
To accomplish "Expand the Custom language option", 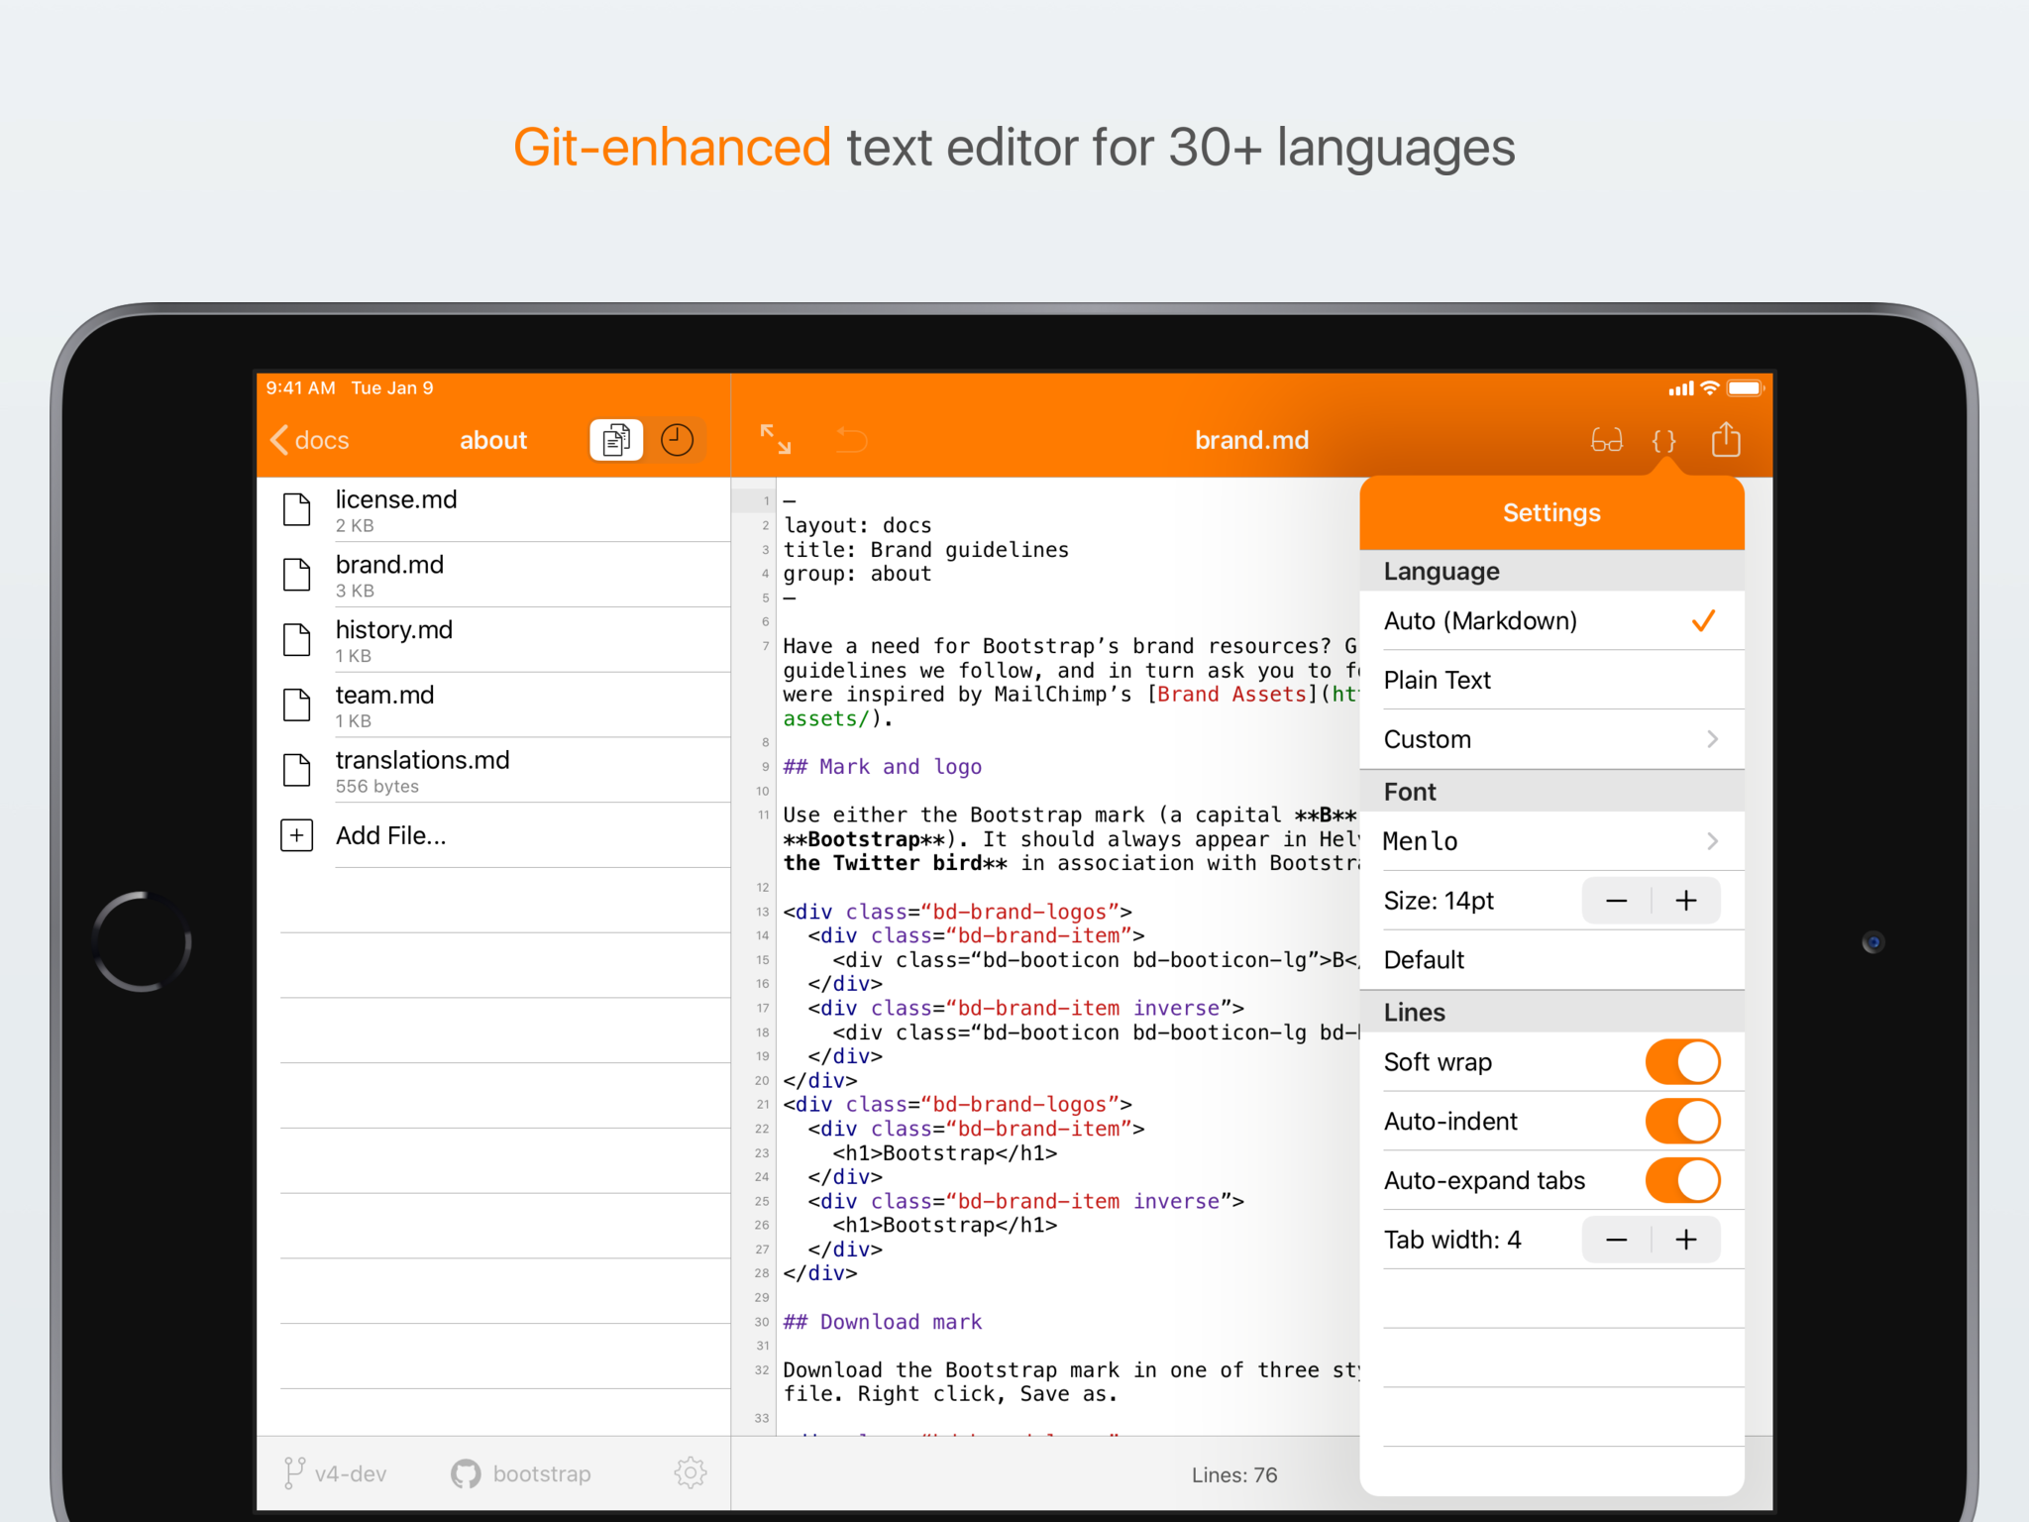I will (x=1550, y=739).
